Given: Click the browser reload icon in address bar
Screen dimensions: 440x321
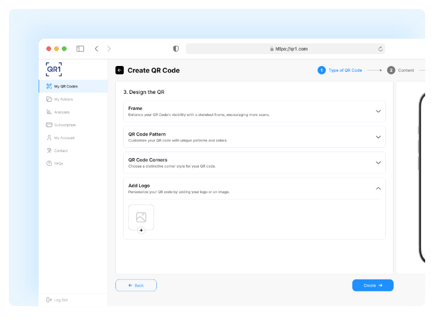Looking at the screenshot, I should tap(380, 49).
